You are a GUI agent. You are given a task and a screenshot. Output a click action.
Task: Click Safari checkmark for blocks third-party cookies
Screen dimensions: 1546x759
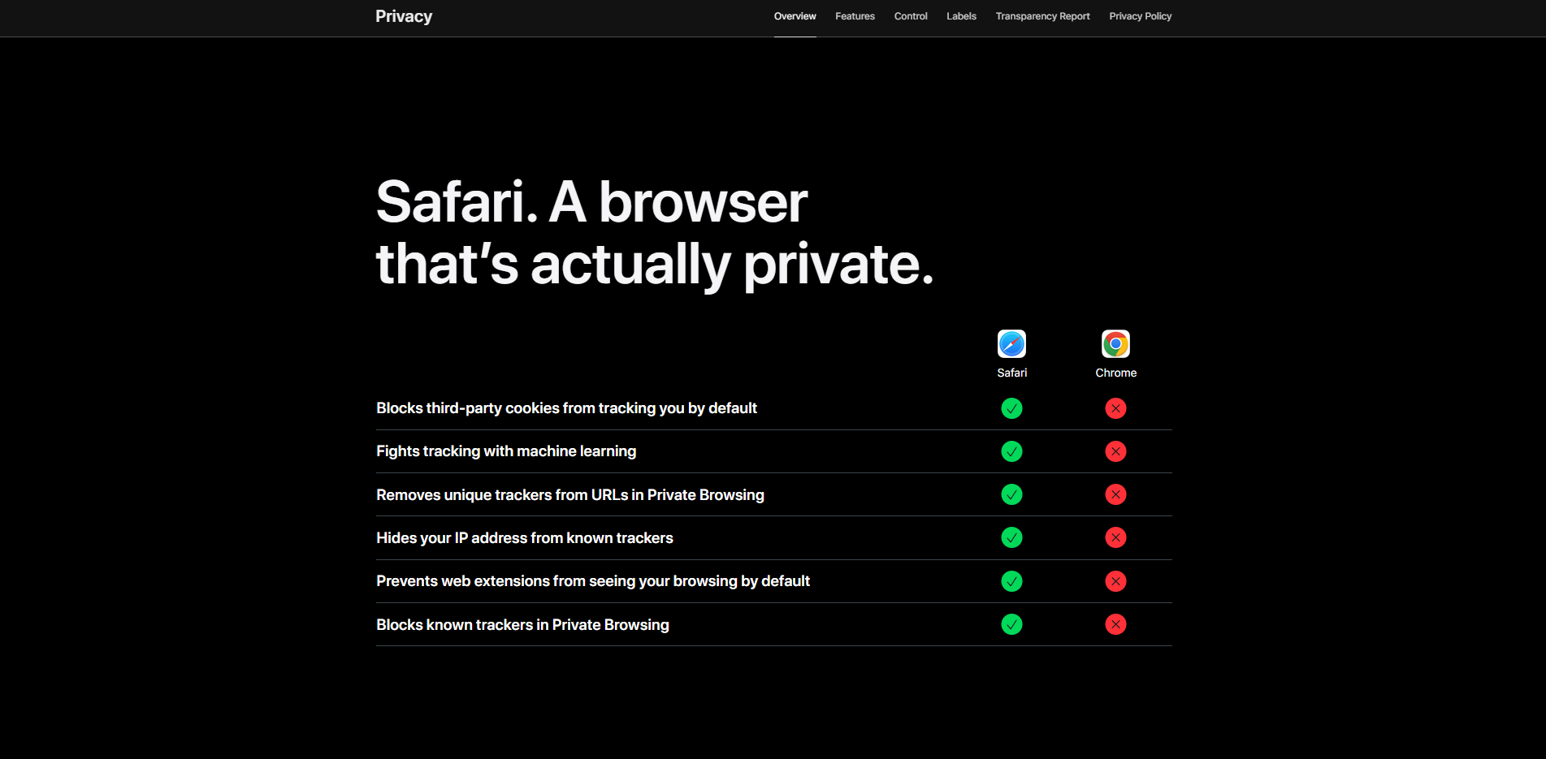point(1011,408)
